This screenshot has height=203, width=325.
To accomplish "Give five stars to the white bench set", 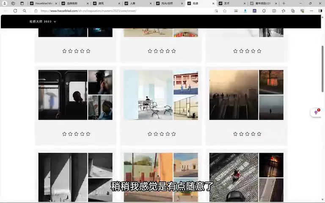I will [174, 134].
